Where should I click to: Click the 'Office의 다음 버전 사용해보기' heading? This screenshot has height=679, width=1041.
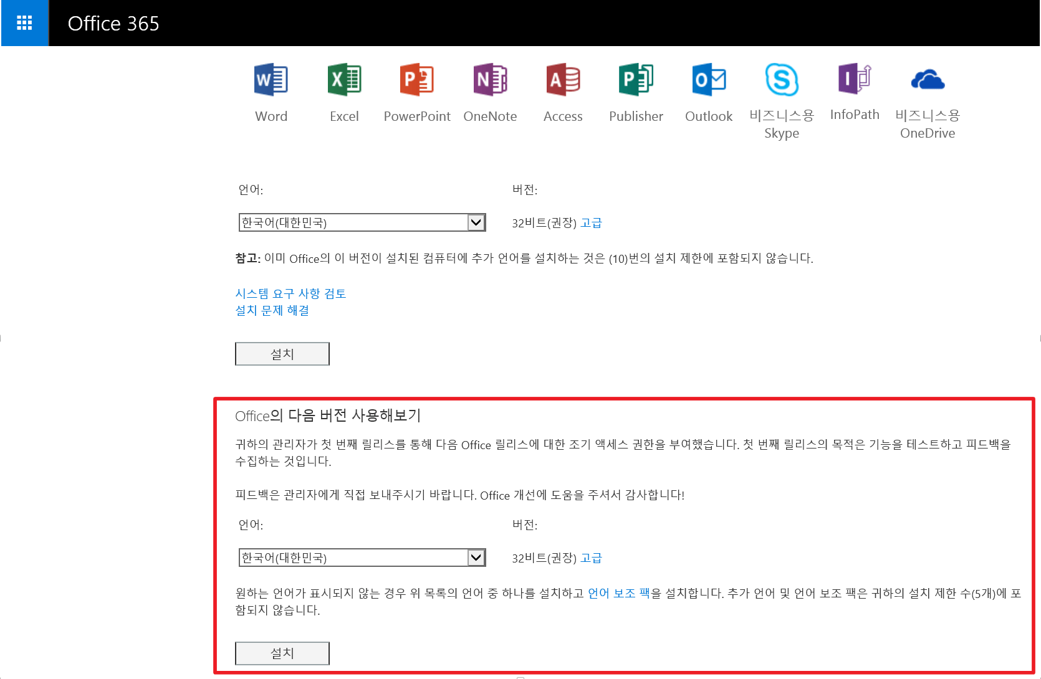tap(328, 415)
